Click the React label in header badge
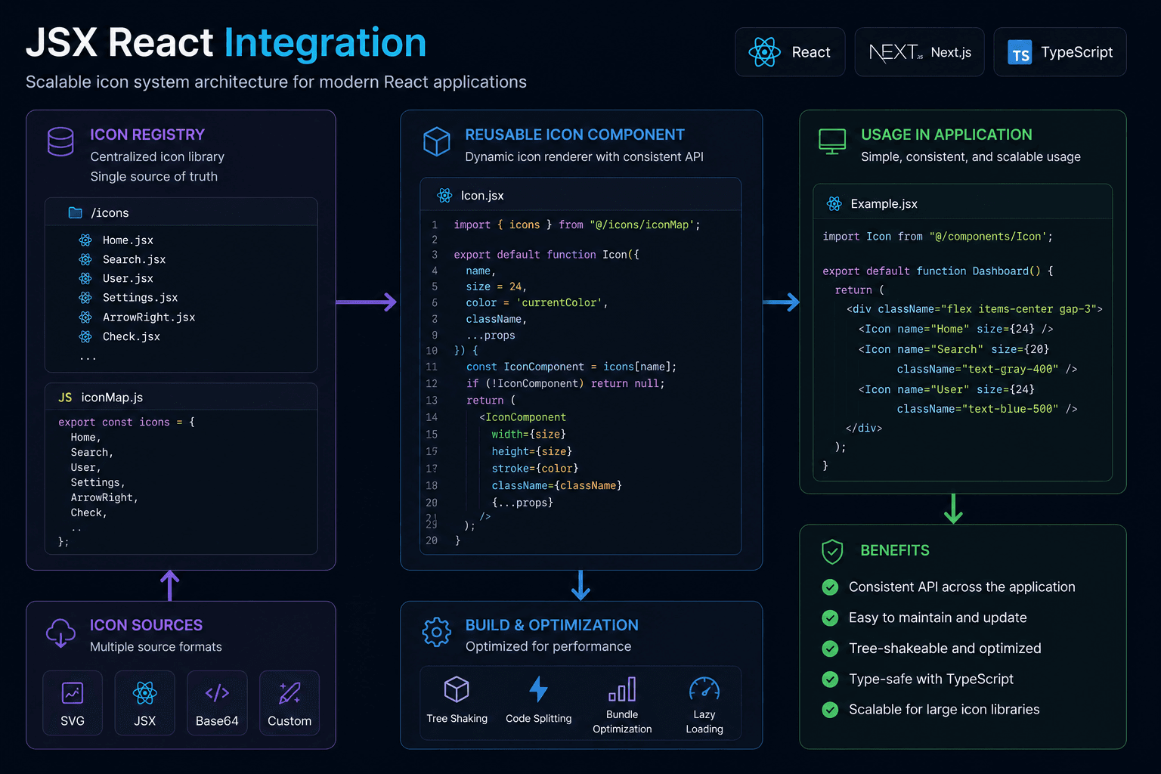Image resolution: width=1161 pixels, height=774 pixels. (811, 52)
